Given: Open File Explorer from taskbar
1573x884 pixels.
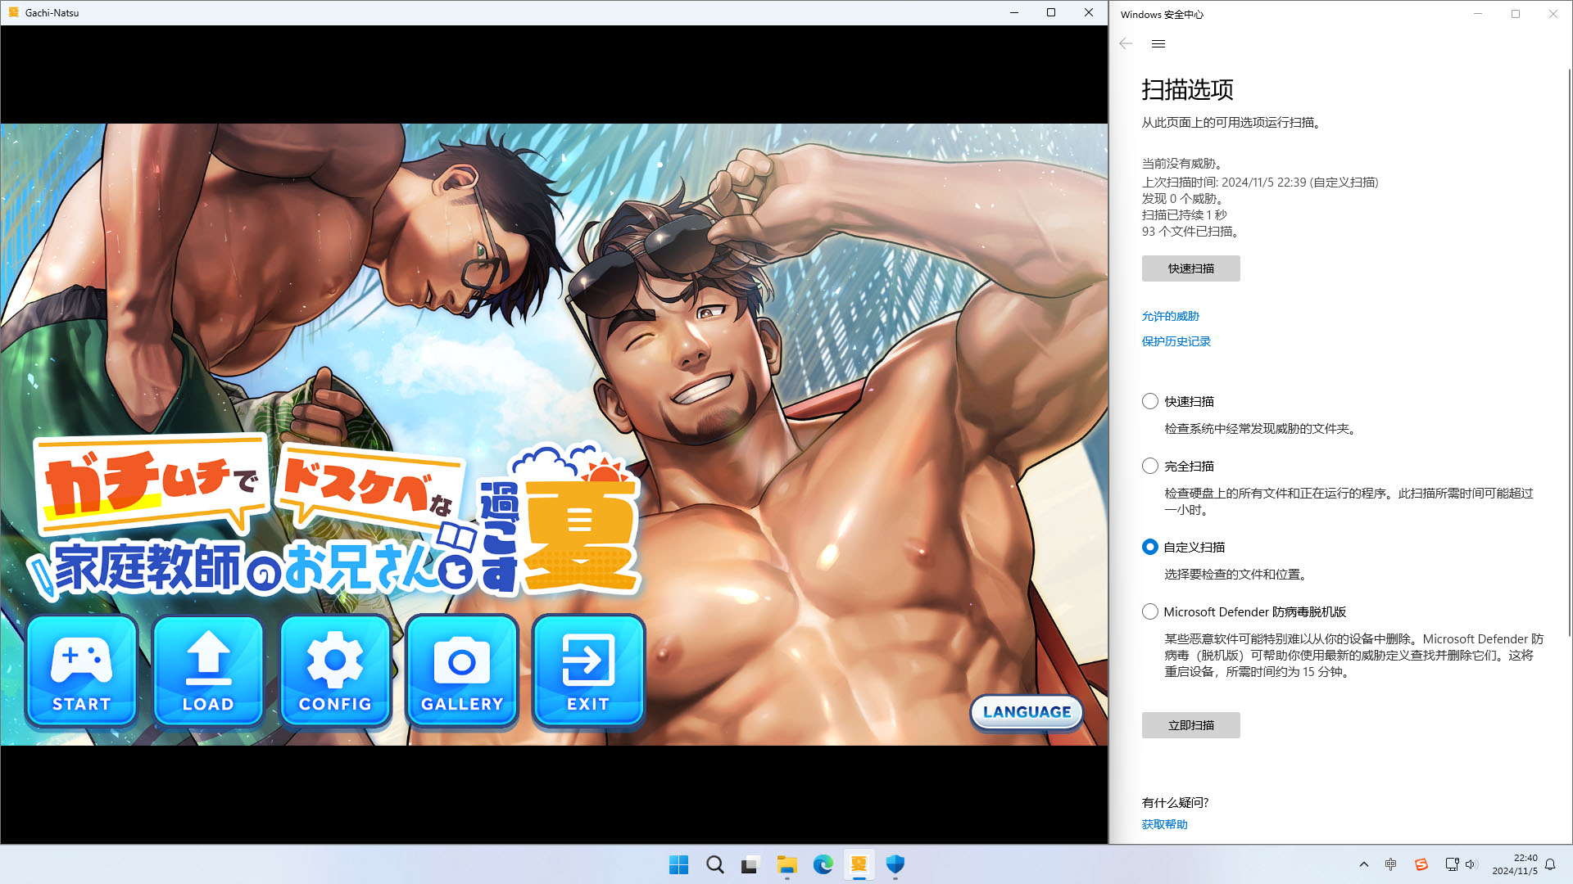Looking at the screenshot, I should tap(786, 864).
